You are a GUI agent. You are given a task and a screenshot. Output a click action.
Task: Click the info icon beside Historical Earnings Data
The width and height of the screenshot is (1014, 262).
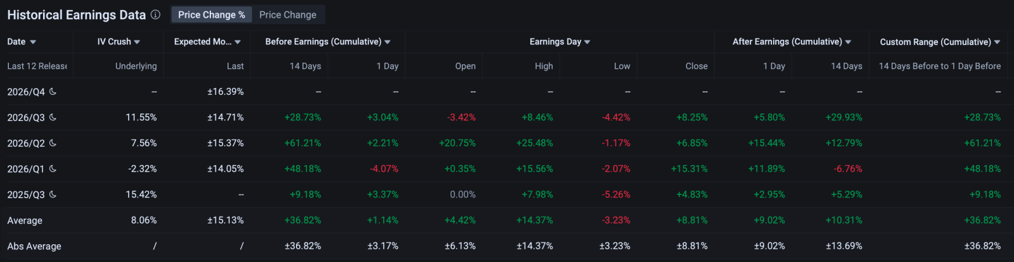156,15
